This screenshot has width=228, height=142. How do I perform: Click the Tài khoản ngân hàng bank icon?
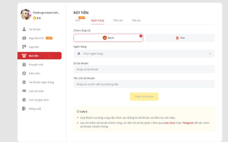[24, 82]
